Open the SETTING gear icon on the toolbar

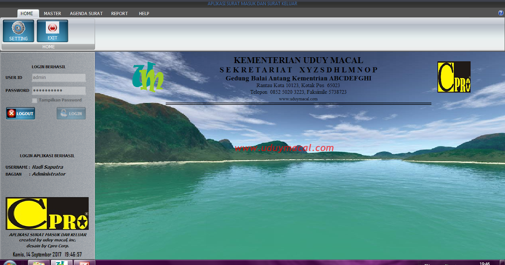coord(18,28)
